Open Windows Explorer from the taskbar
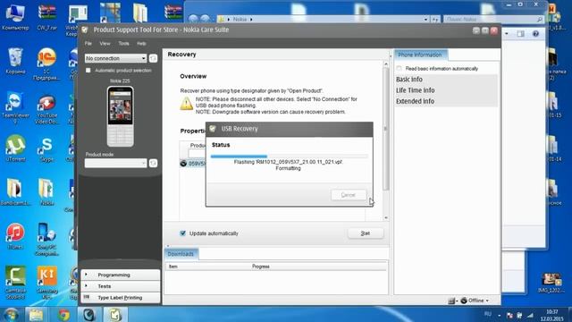 pos(36,314)
